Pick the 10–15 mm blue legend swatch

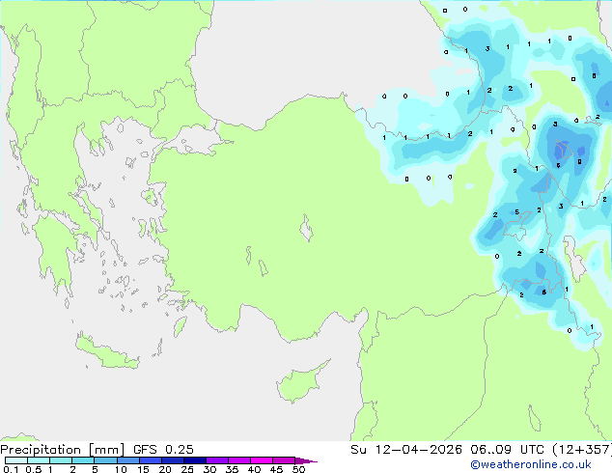coord(127,460)
